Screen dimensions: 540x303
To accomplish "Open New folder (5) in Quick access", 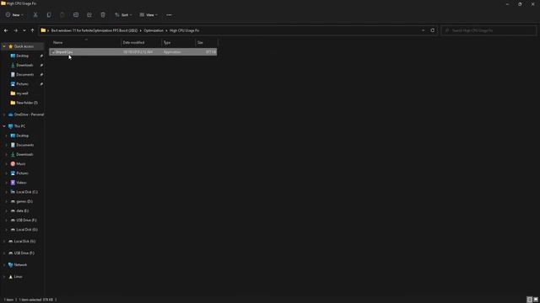I will (x=27, y=103).
